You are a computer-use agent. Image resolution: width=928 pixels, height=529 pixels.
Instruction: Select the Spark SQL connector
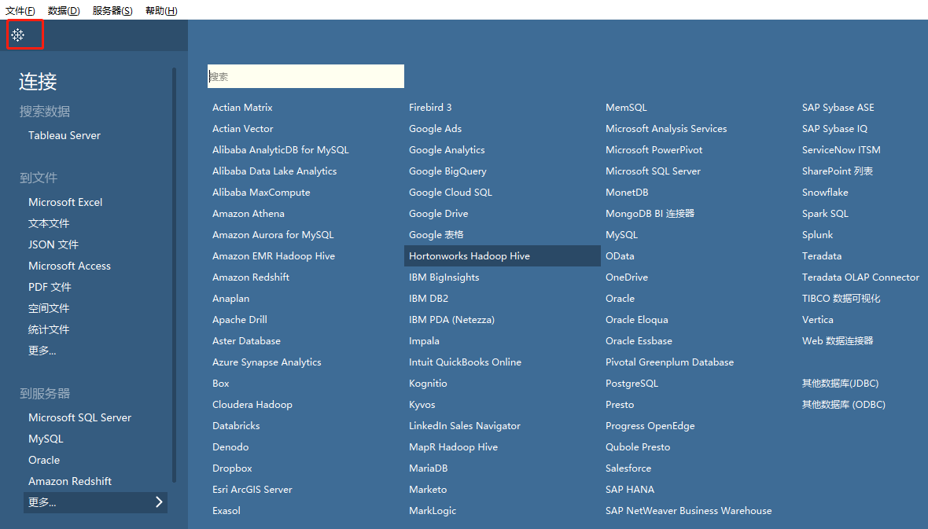pos(825,214)
